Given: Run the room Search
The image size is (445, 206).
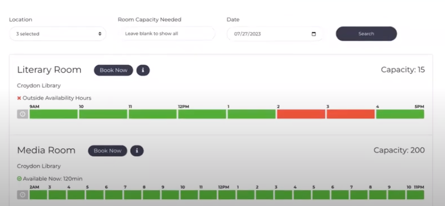Looking at the screenshot, I should [367, 34].
